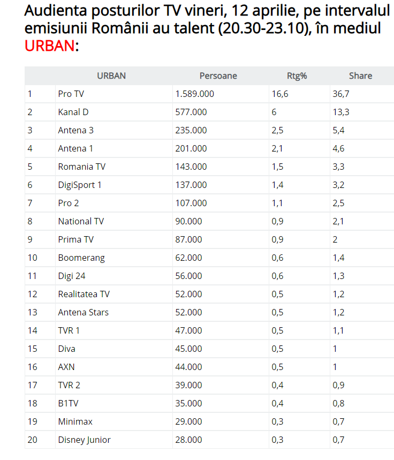Click the 1.589.000 audience figure
This screenshot has height=460, width=394.
pyautogui.click(x=194, y=94)
